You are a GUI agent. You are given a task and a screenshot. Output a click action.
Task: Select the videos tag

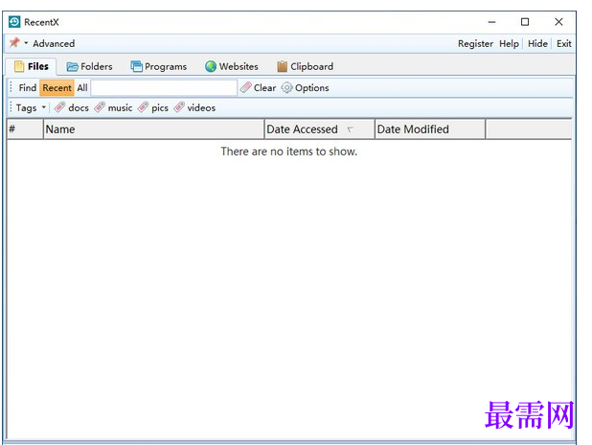coord(194,107)
